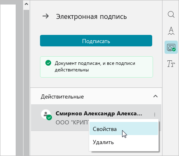Toggle the electronic signature certificate panel icon
This screenshot has width=179, height=156.
tap(171, 47)
